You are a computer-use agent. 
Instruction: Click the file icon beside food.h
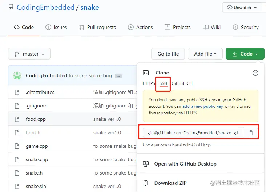17,133
